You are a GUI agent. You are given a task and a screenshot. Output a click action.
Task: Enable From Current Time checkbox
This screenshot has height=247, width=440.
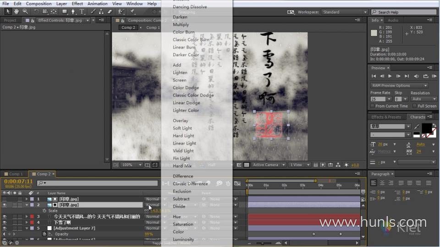[372, 106]
